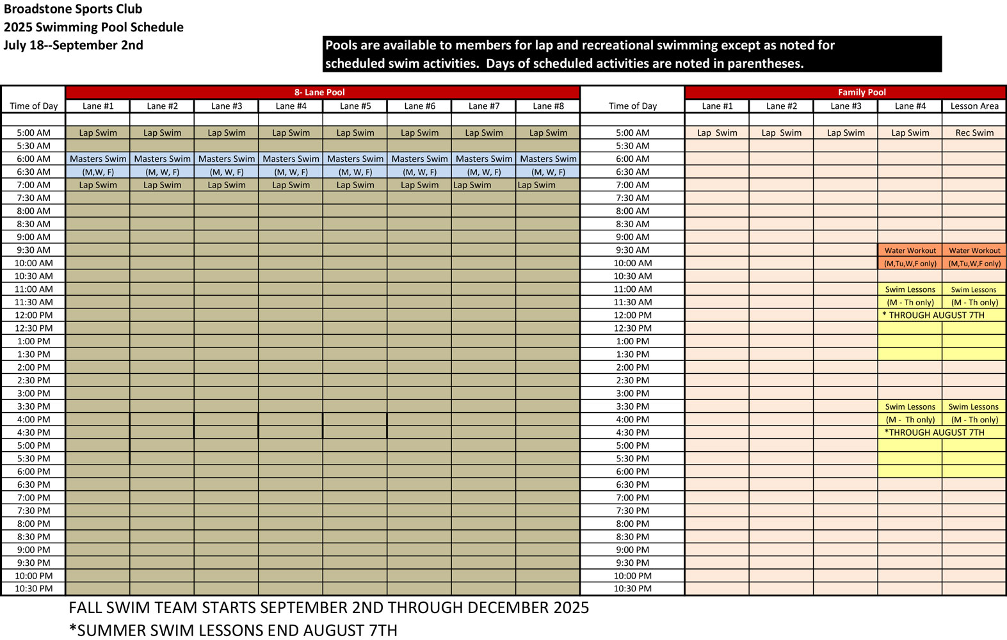Screen dimensions: 1007x640
Task: Click 4:00 PM '(M - Th only)' in Lesson Area
Action: pyautogui.click(x=974, y=420)
